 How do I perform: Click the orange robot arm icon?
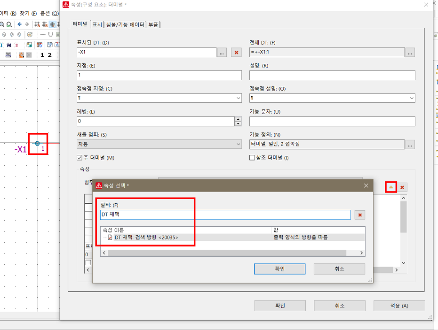coord(21,55)
